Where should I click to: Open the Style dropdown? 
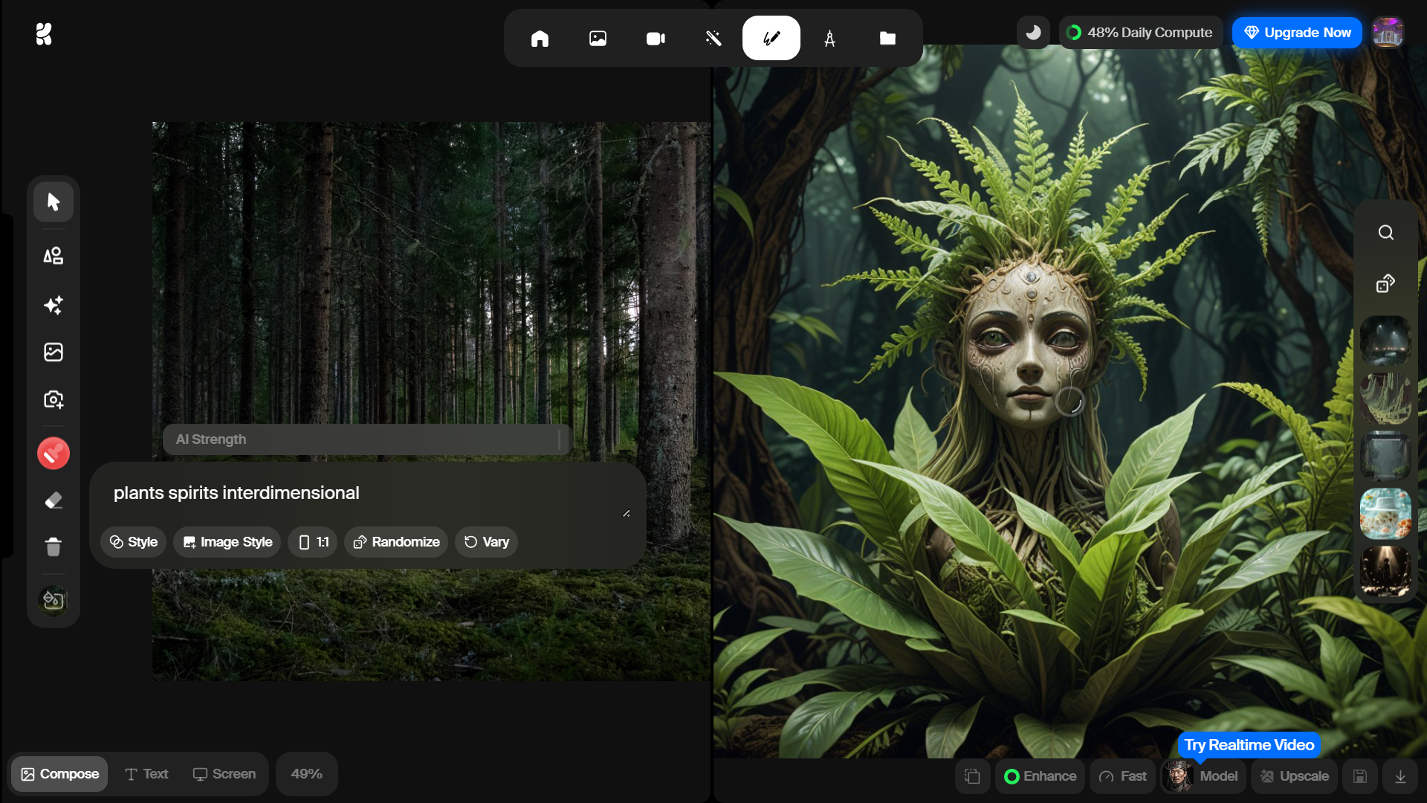pyautogui.click(x=134, y=542)
